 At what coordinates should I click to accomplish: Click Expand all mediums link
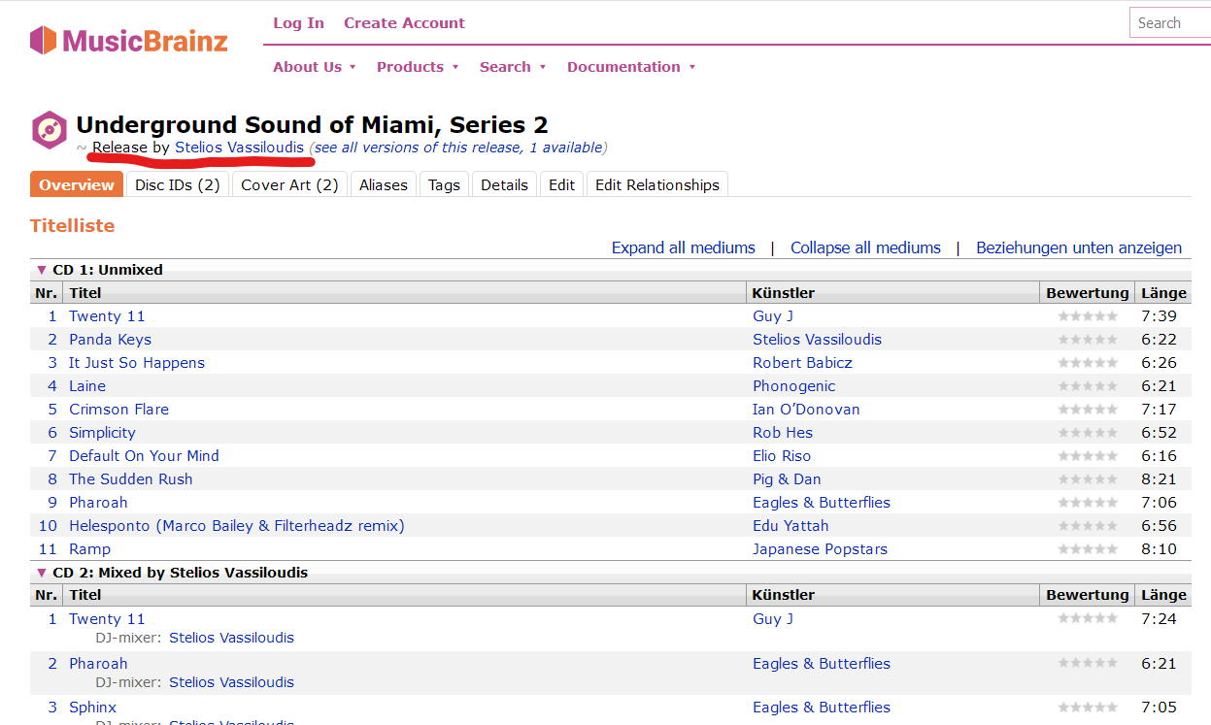[x=683, y=247]
